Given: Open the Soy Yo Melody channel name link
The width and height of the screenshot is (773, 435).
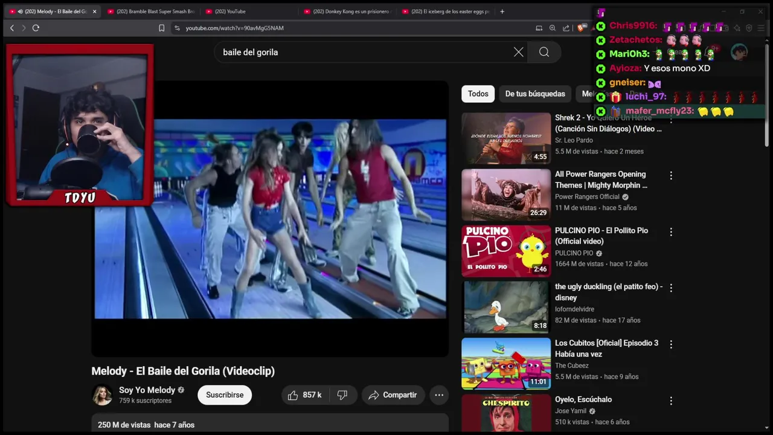Looking at the screenshot, I should [147, 390].
